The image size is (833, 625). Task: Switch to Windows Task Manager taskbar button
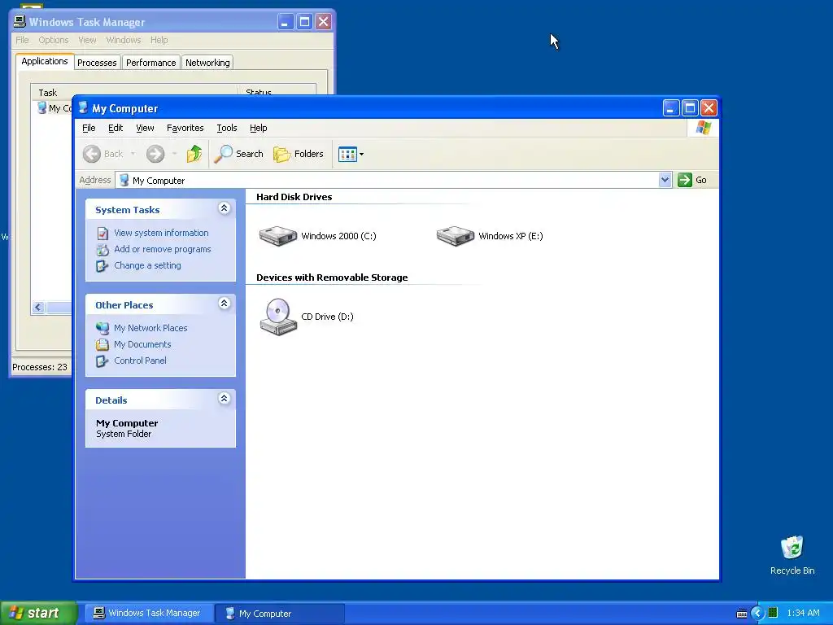click(149, 614)
